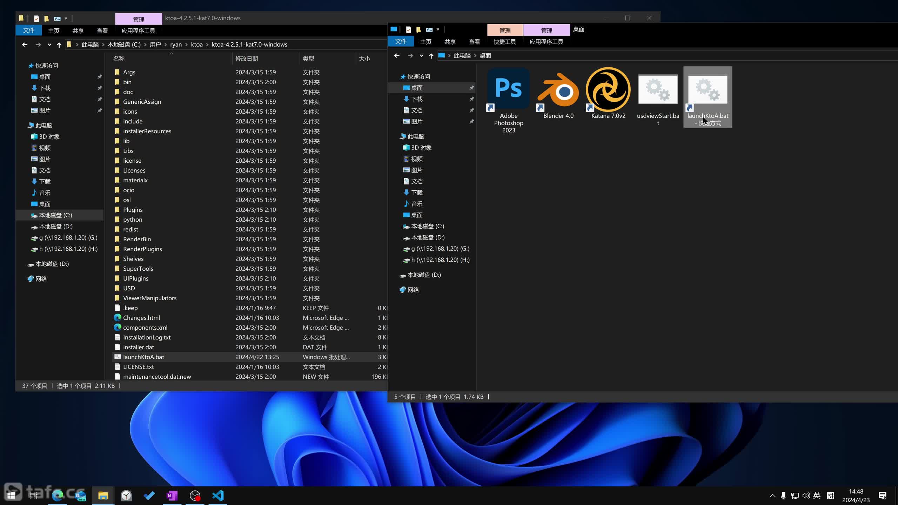The image size is (898, 505).
Task: Select the RenderPlugins folder
Action: point(142,249)
